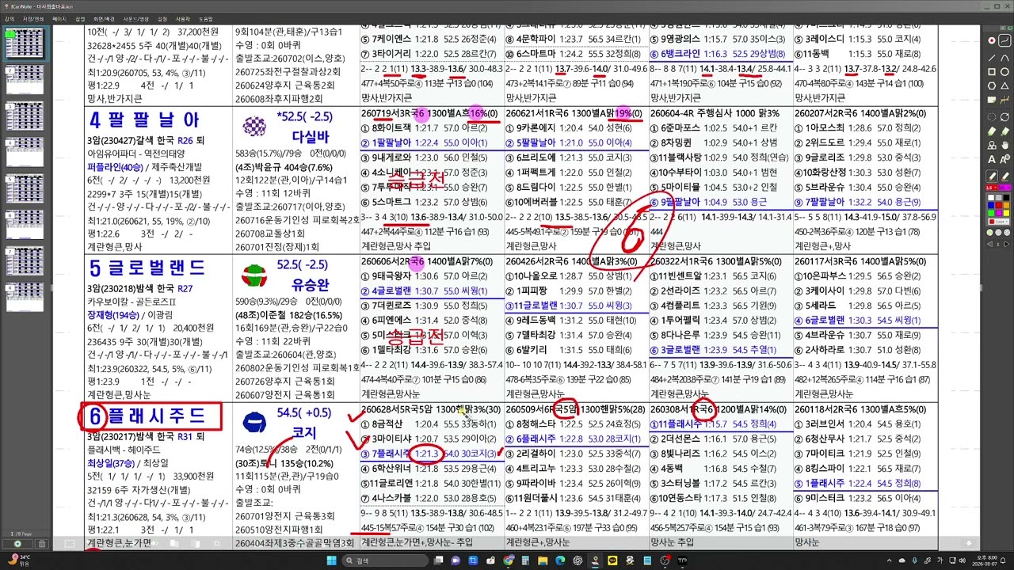This screenshot has height=570, width=1014.
Task: Pick the red color swatch
Action: click(998, 204)
